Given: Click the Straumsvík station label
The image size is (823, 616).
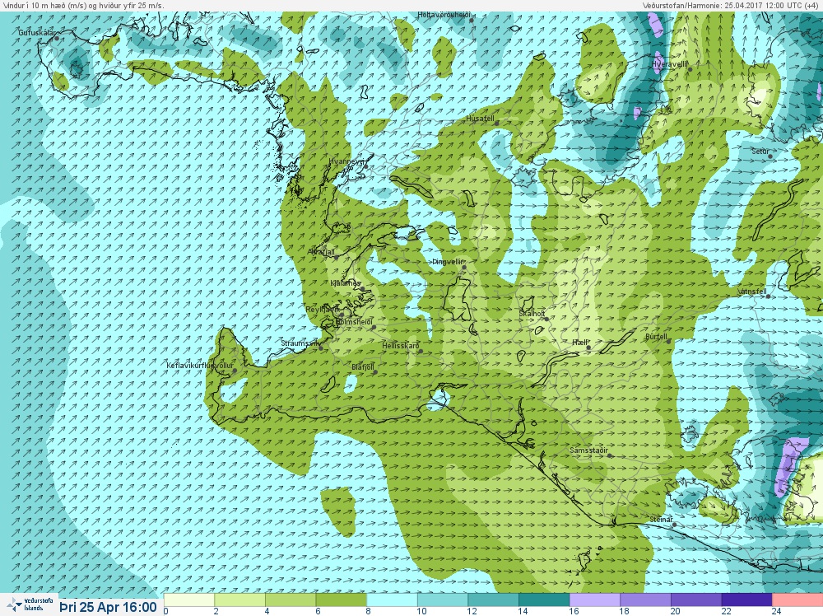Looking at the screenshot, I should point(300,343).
